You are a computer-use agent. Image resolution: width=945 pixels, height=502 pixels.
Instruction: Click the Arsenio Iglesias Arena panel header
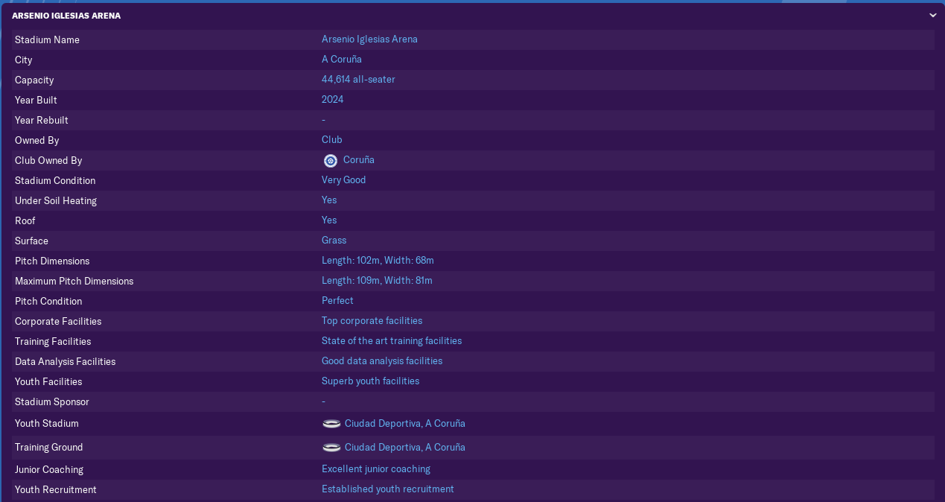[x=66, y=16]
